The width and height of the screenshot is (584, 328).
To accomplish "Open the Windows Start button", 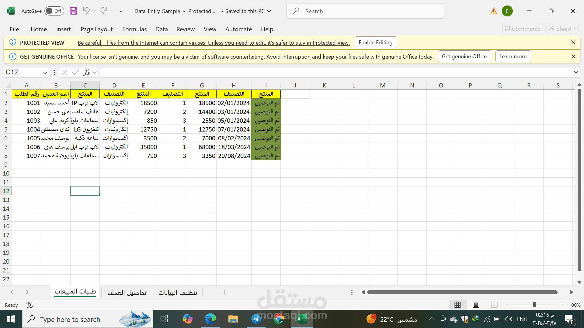I will [x=11, y=319].
